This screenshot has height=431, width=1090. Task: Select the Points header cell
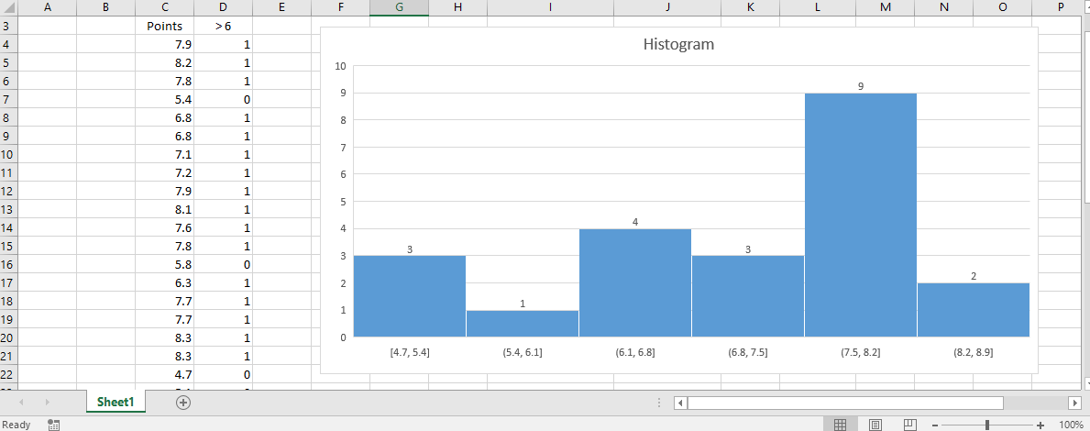(x=164, y=26)
